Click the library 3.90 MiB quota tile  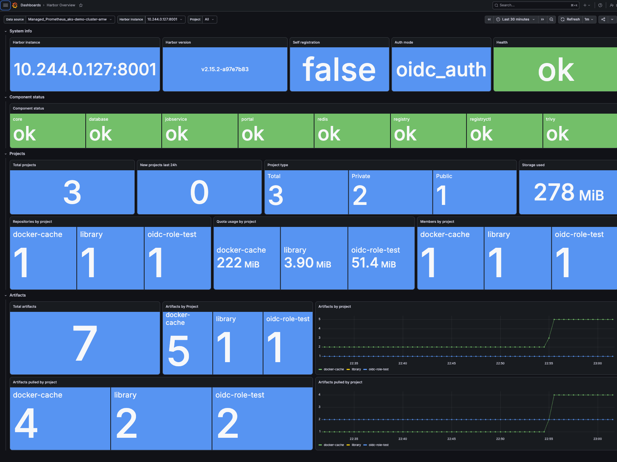click(314, 258)
